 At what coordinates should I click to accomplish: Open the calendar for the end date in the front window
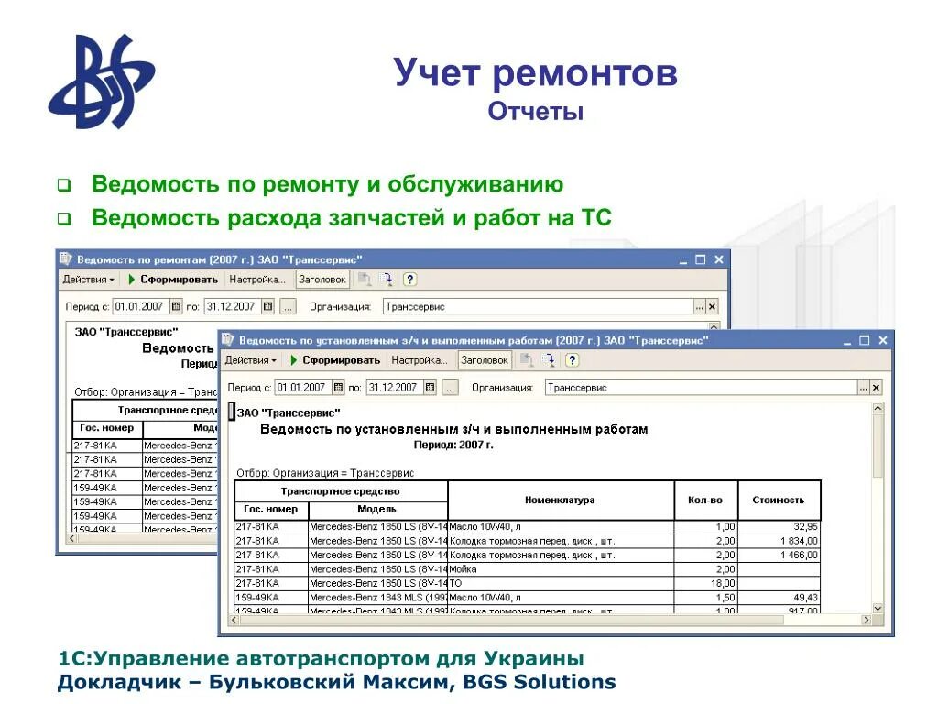click(431, 388)
